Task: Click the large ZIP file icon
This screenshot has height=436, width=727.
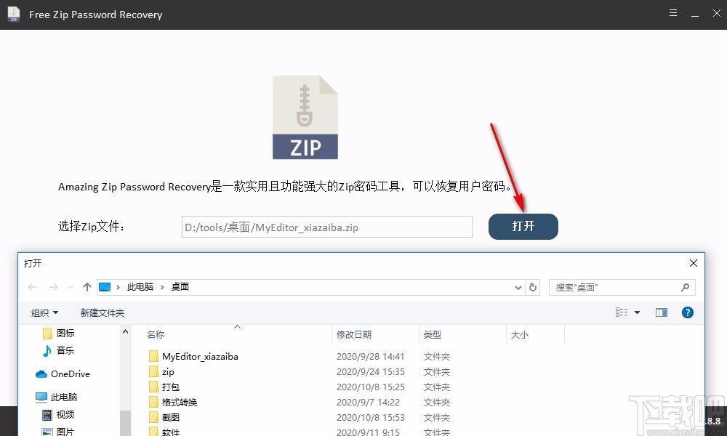Action: tap(305, 117)
